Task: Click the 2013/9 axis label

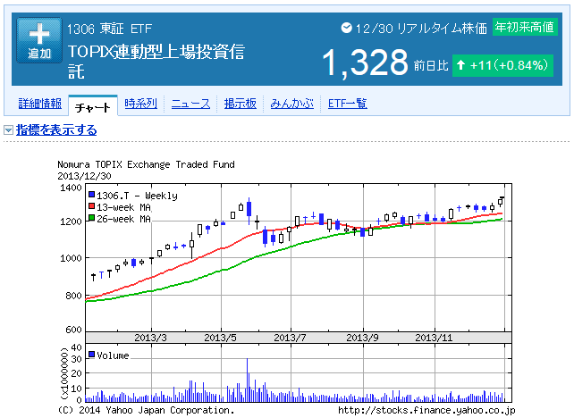Action: 362,338
